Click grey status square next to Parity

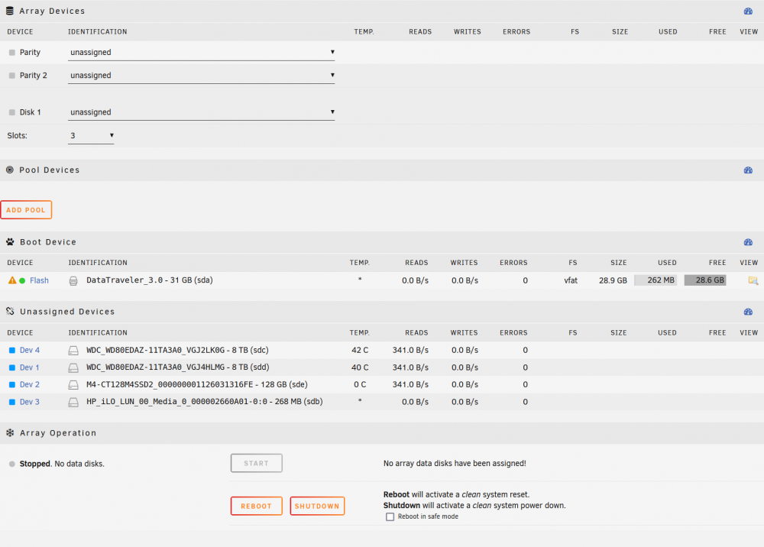click(x=12, y=53)
